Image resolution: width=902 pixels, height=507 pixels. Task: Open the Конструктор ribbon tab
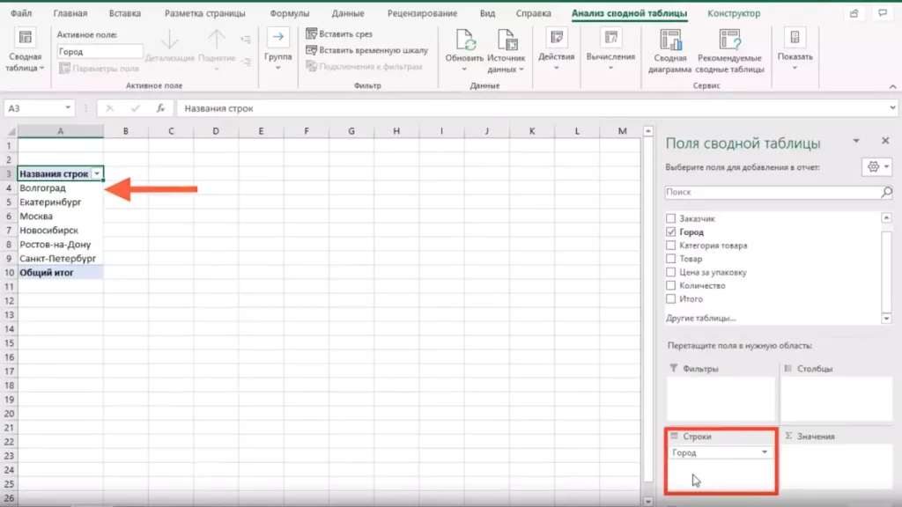734,14
